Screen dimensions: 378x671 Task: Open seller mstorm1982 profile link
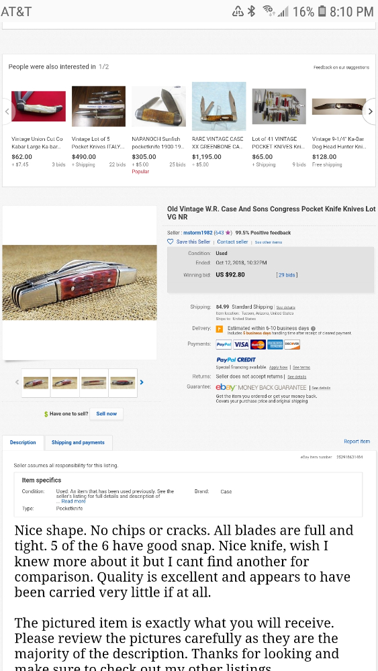click(198, 233)
